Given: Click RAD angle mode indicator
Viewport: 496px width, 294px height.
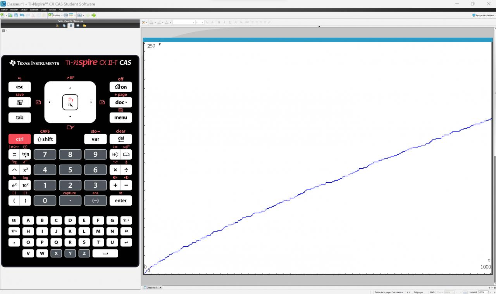Looking at the screenshot, I should point(432,292).
